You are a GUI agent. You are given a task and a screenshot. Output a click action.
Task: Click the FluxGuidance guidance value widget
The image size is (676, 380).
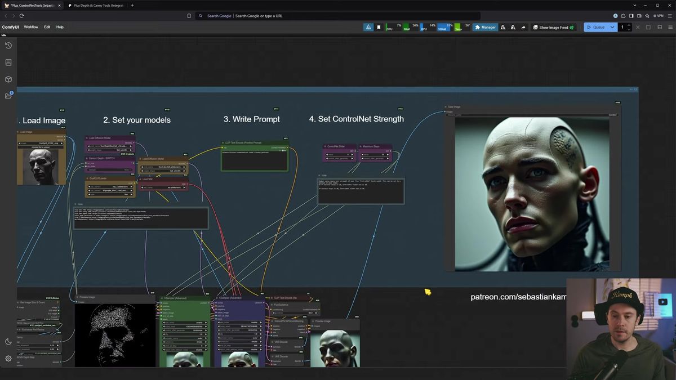click(x=295, y=313)
